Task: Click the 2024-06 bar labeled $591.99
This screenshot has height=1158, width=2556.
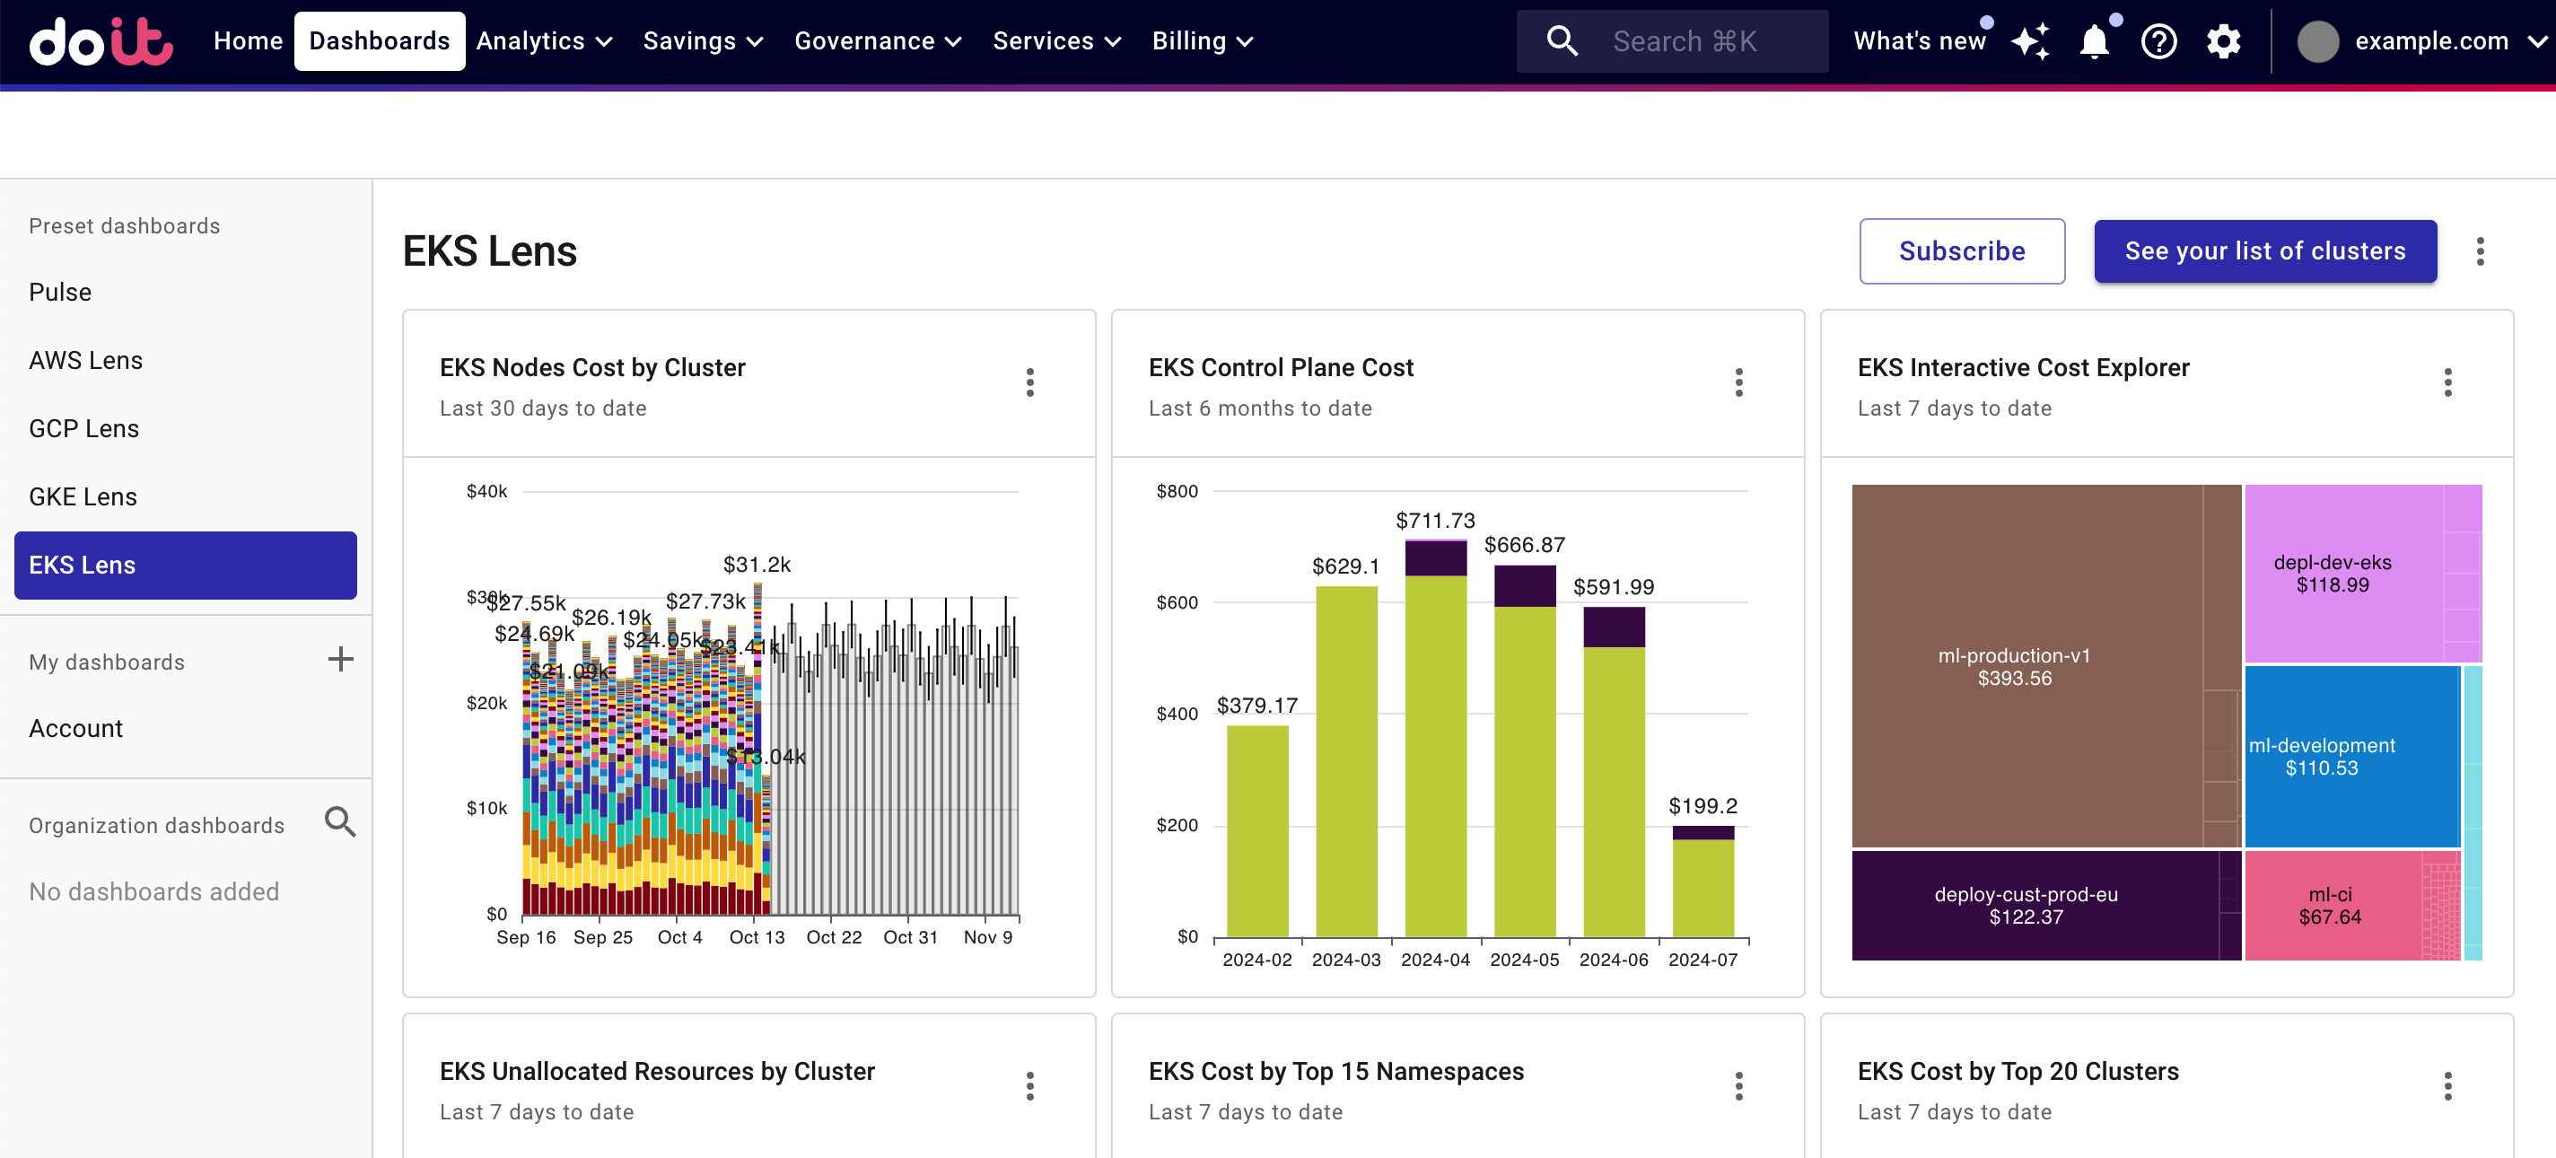Action: 1614,771
